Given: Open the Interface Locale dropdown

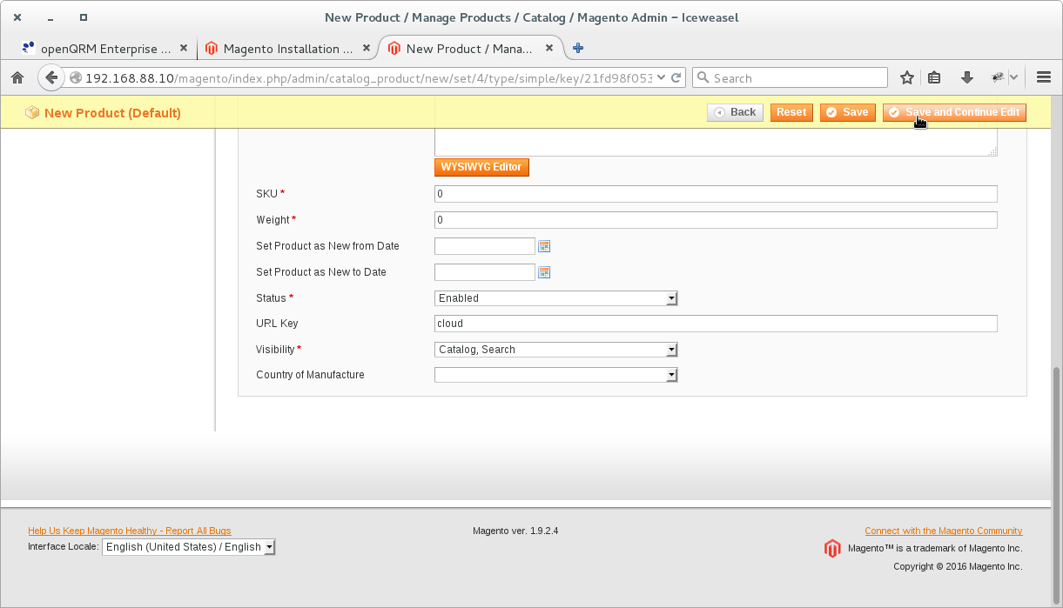Looking at the screenshot, I should click(x=189, y=547).
